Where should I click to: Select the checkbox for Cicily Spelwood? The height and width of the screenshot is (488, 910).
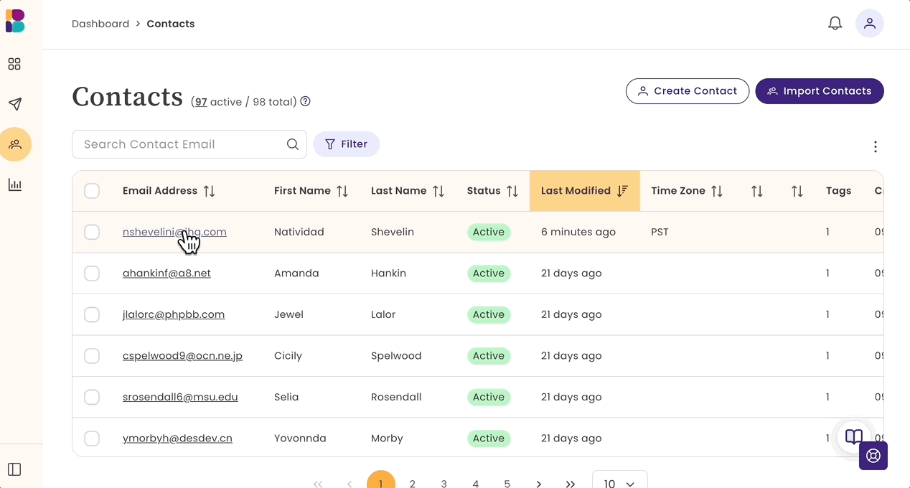point(92,356)
